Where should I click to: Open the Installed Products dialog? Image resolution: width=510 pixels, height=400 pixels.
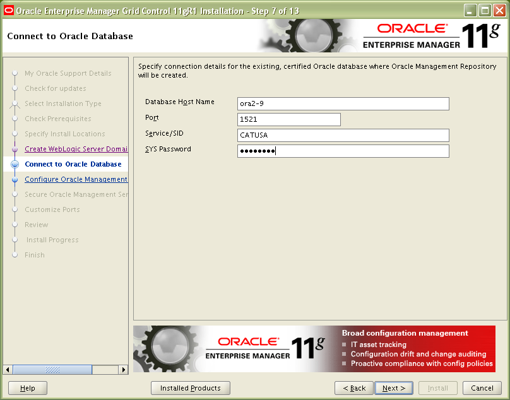(190, 388)
